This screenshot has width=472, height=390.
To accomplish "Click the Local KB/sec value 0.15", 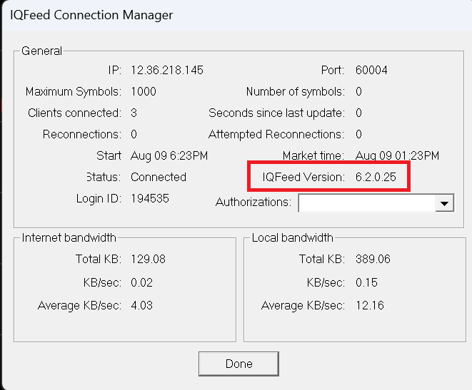I will click(366, 282).
